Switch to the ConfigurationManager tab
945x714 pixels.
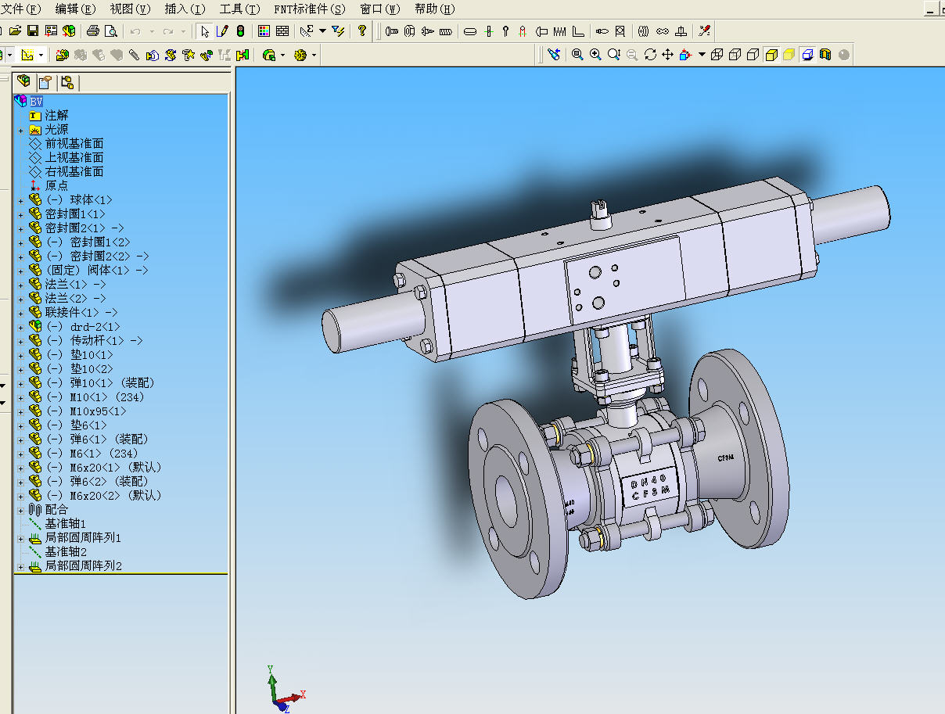click(66, 81)
